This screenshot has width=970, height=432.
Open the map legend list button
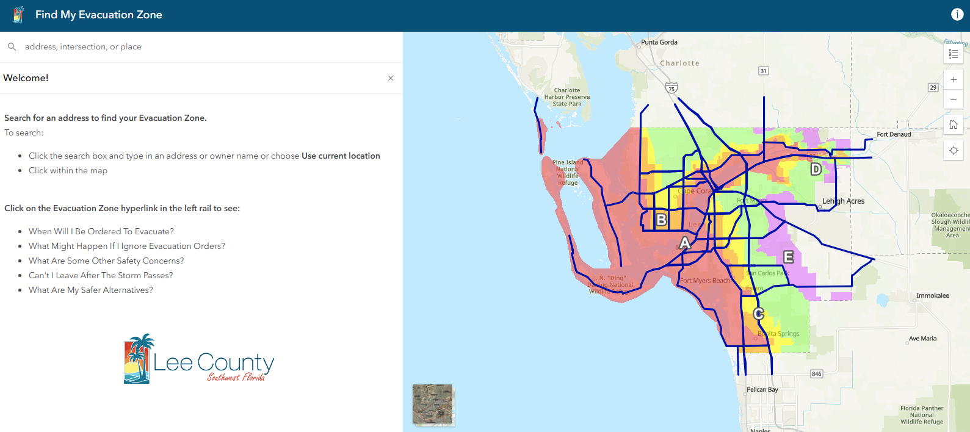click(x=954, y=54)
